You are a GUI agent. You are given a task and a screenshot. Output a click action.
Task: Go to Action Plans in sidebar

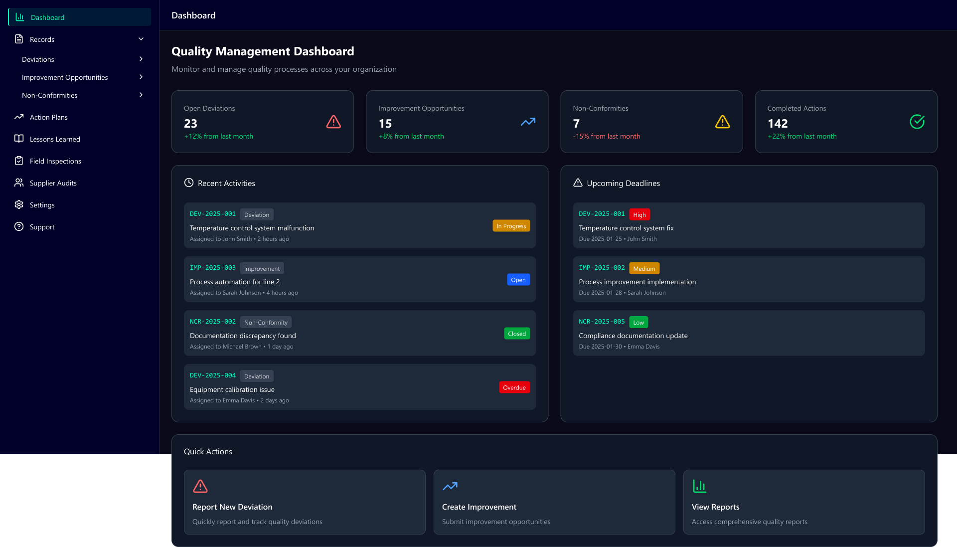click(x=80, y=117)
